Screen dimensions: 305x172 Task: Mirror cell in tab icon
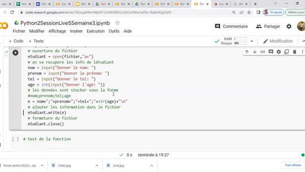(286, 52)
